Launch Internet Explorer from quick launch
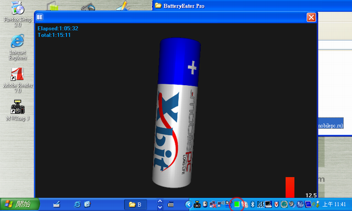 77,204
